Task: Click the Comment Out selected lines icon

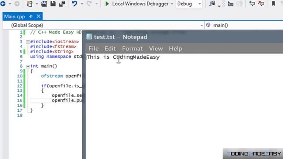Action: (x=252, y=4)
